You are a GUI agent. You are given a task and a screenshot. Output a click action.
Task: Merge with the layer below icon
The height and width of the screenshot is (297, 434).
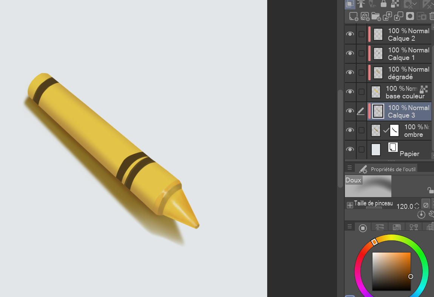pos(399,16)
